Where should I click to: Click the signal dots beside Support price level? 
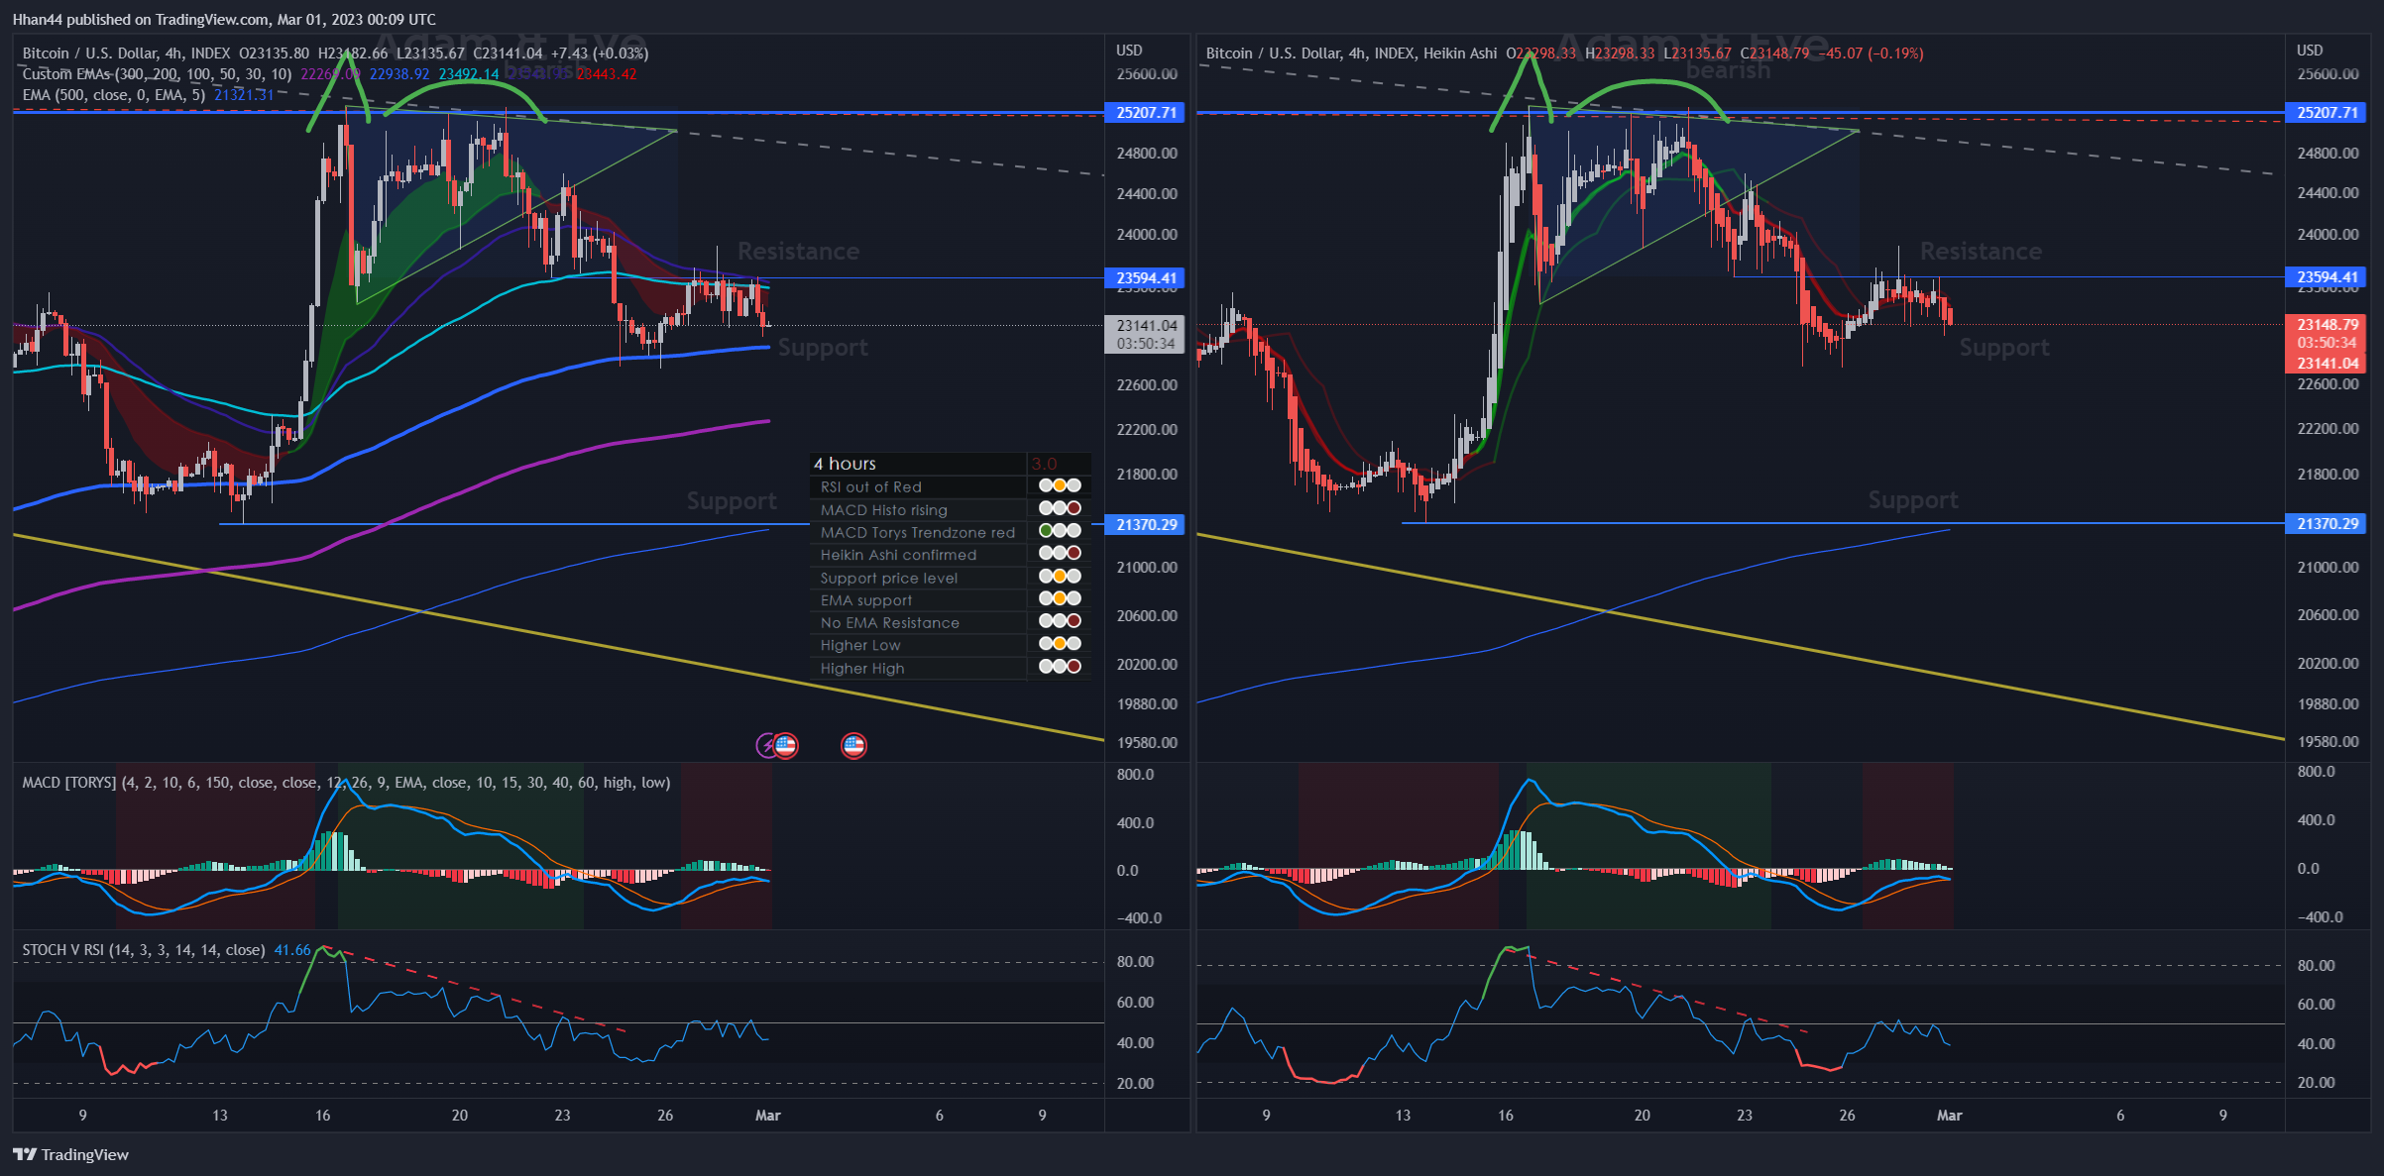point(1060,578)
